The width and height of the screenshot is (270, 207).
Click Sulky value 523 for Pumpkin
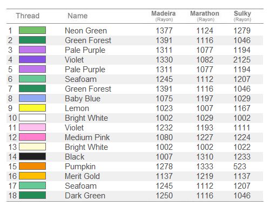240,167
